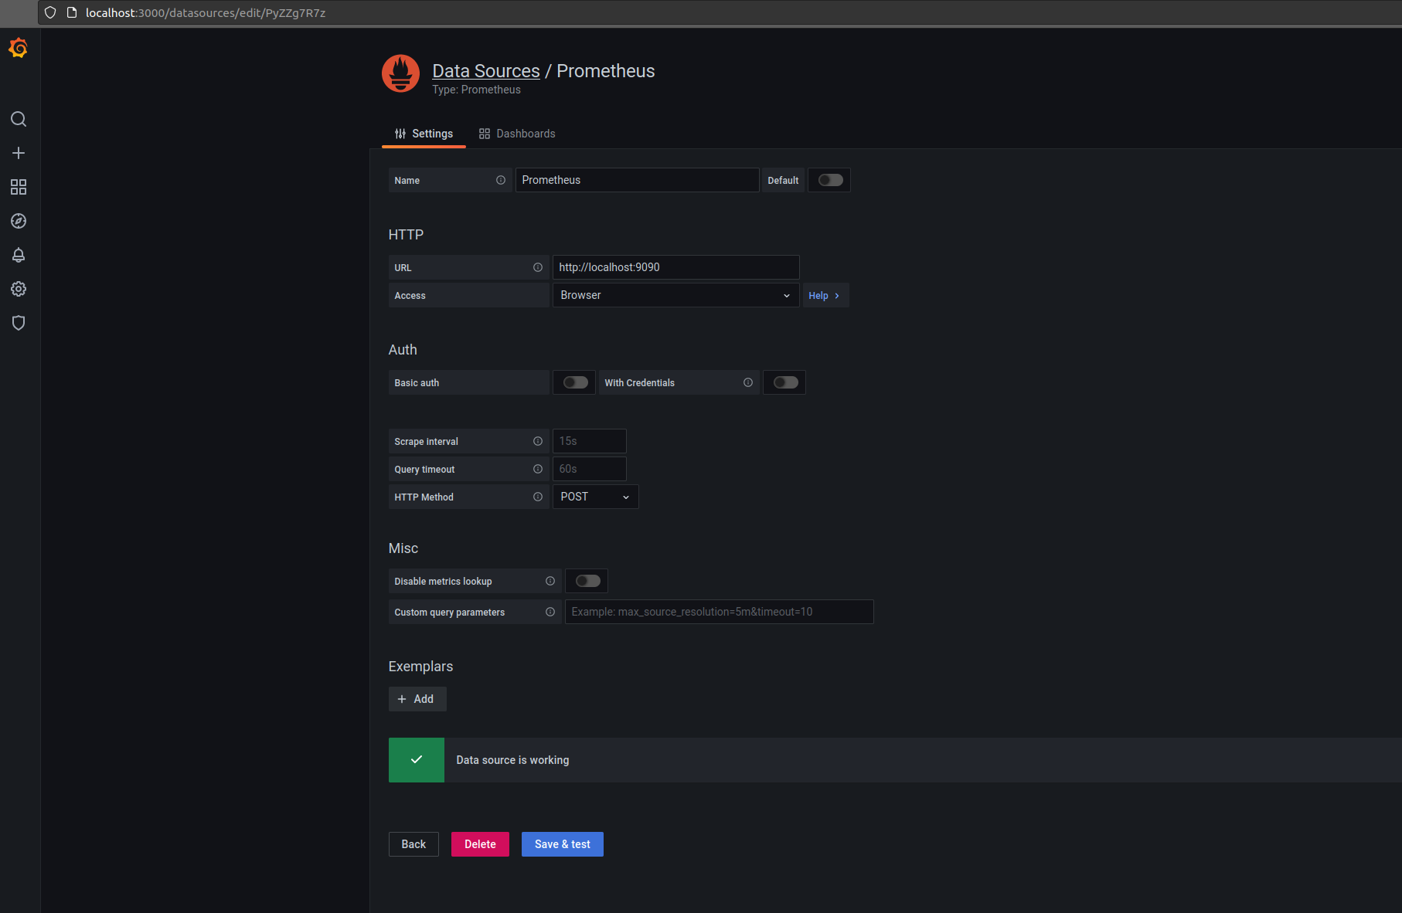Click the 'Exemplars' section heading
1402x913 pixels.
point(420,667)
